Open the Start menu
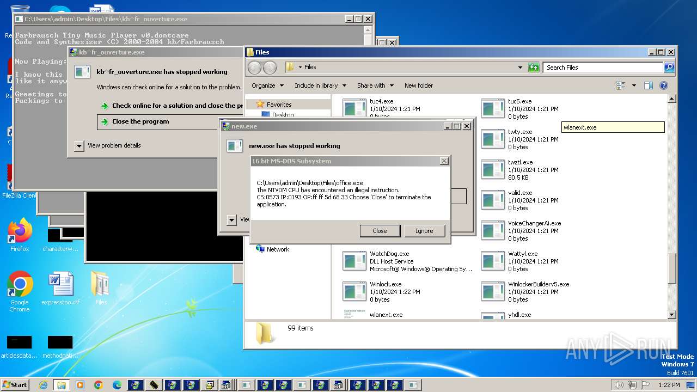The width and height of the screenshot is (697, 392). point(15,384)
